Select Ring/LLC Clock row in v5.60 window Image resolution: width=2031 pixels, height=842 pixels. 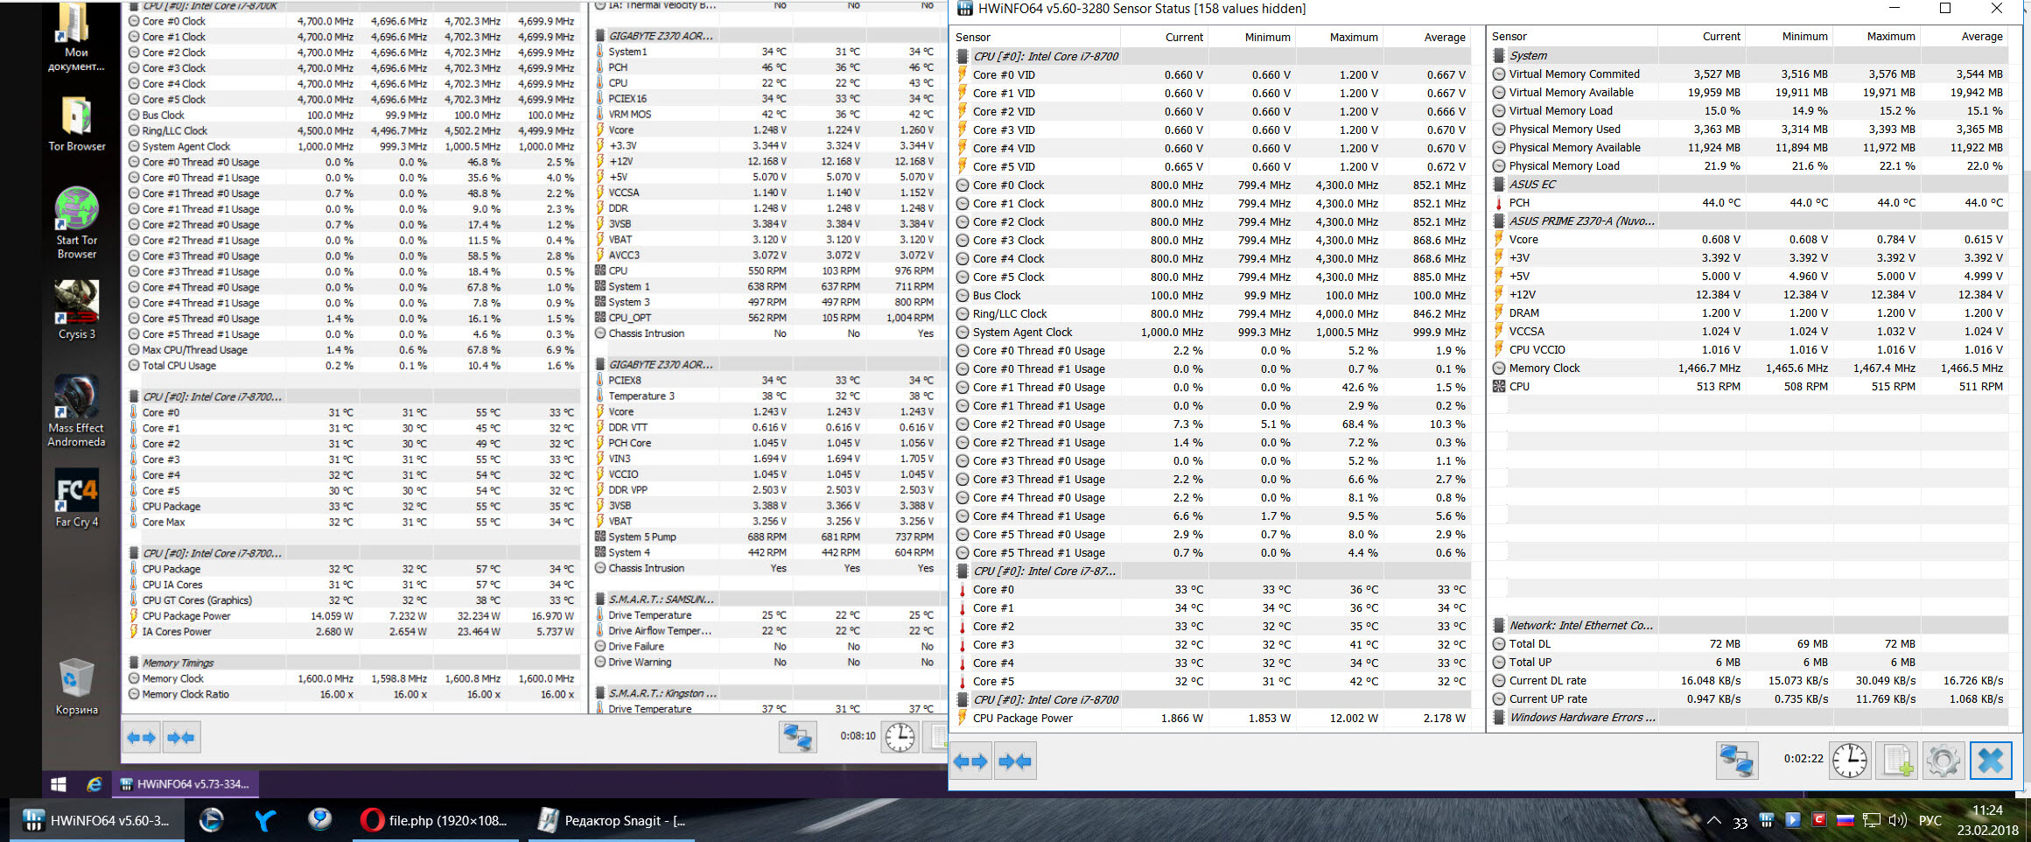[1213, 313]
